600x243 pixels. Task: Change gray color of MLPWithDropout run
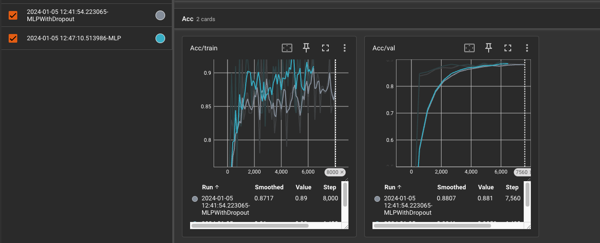(160, 15)
